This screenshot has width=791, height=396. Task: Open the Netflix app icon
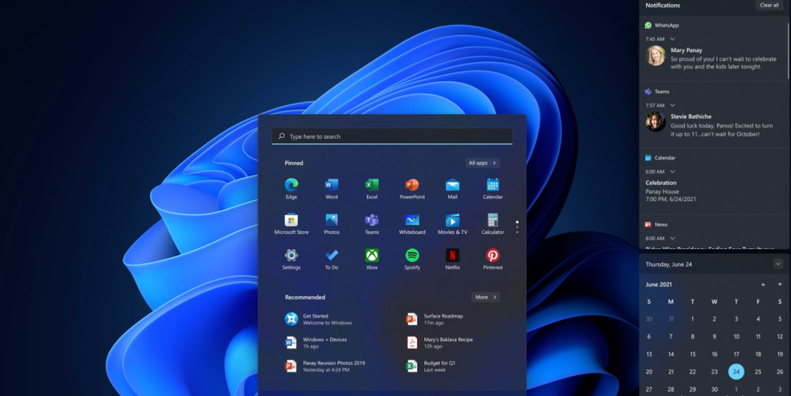pyautogui.click(x=452, y=256)
